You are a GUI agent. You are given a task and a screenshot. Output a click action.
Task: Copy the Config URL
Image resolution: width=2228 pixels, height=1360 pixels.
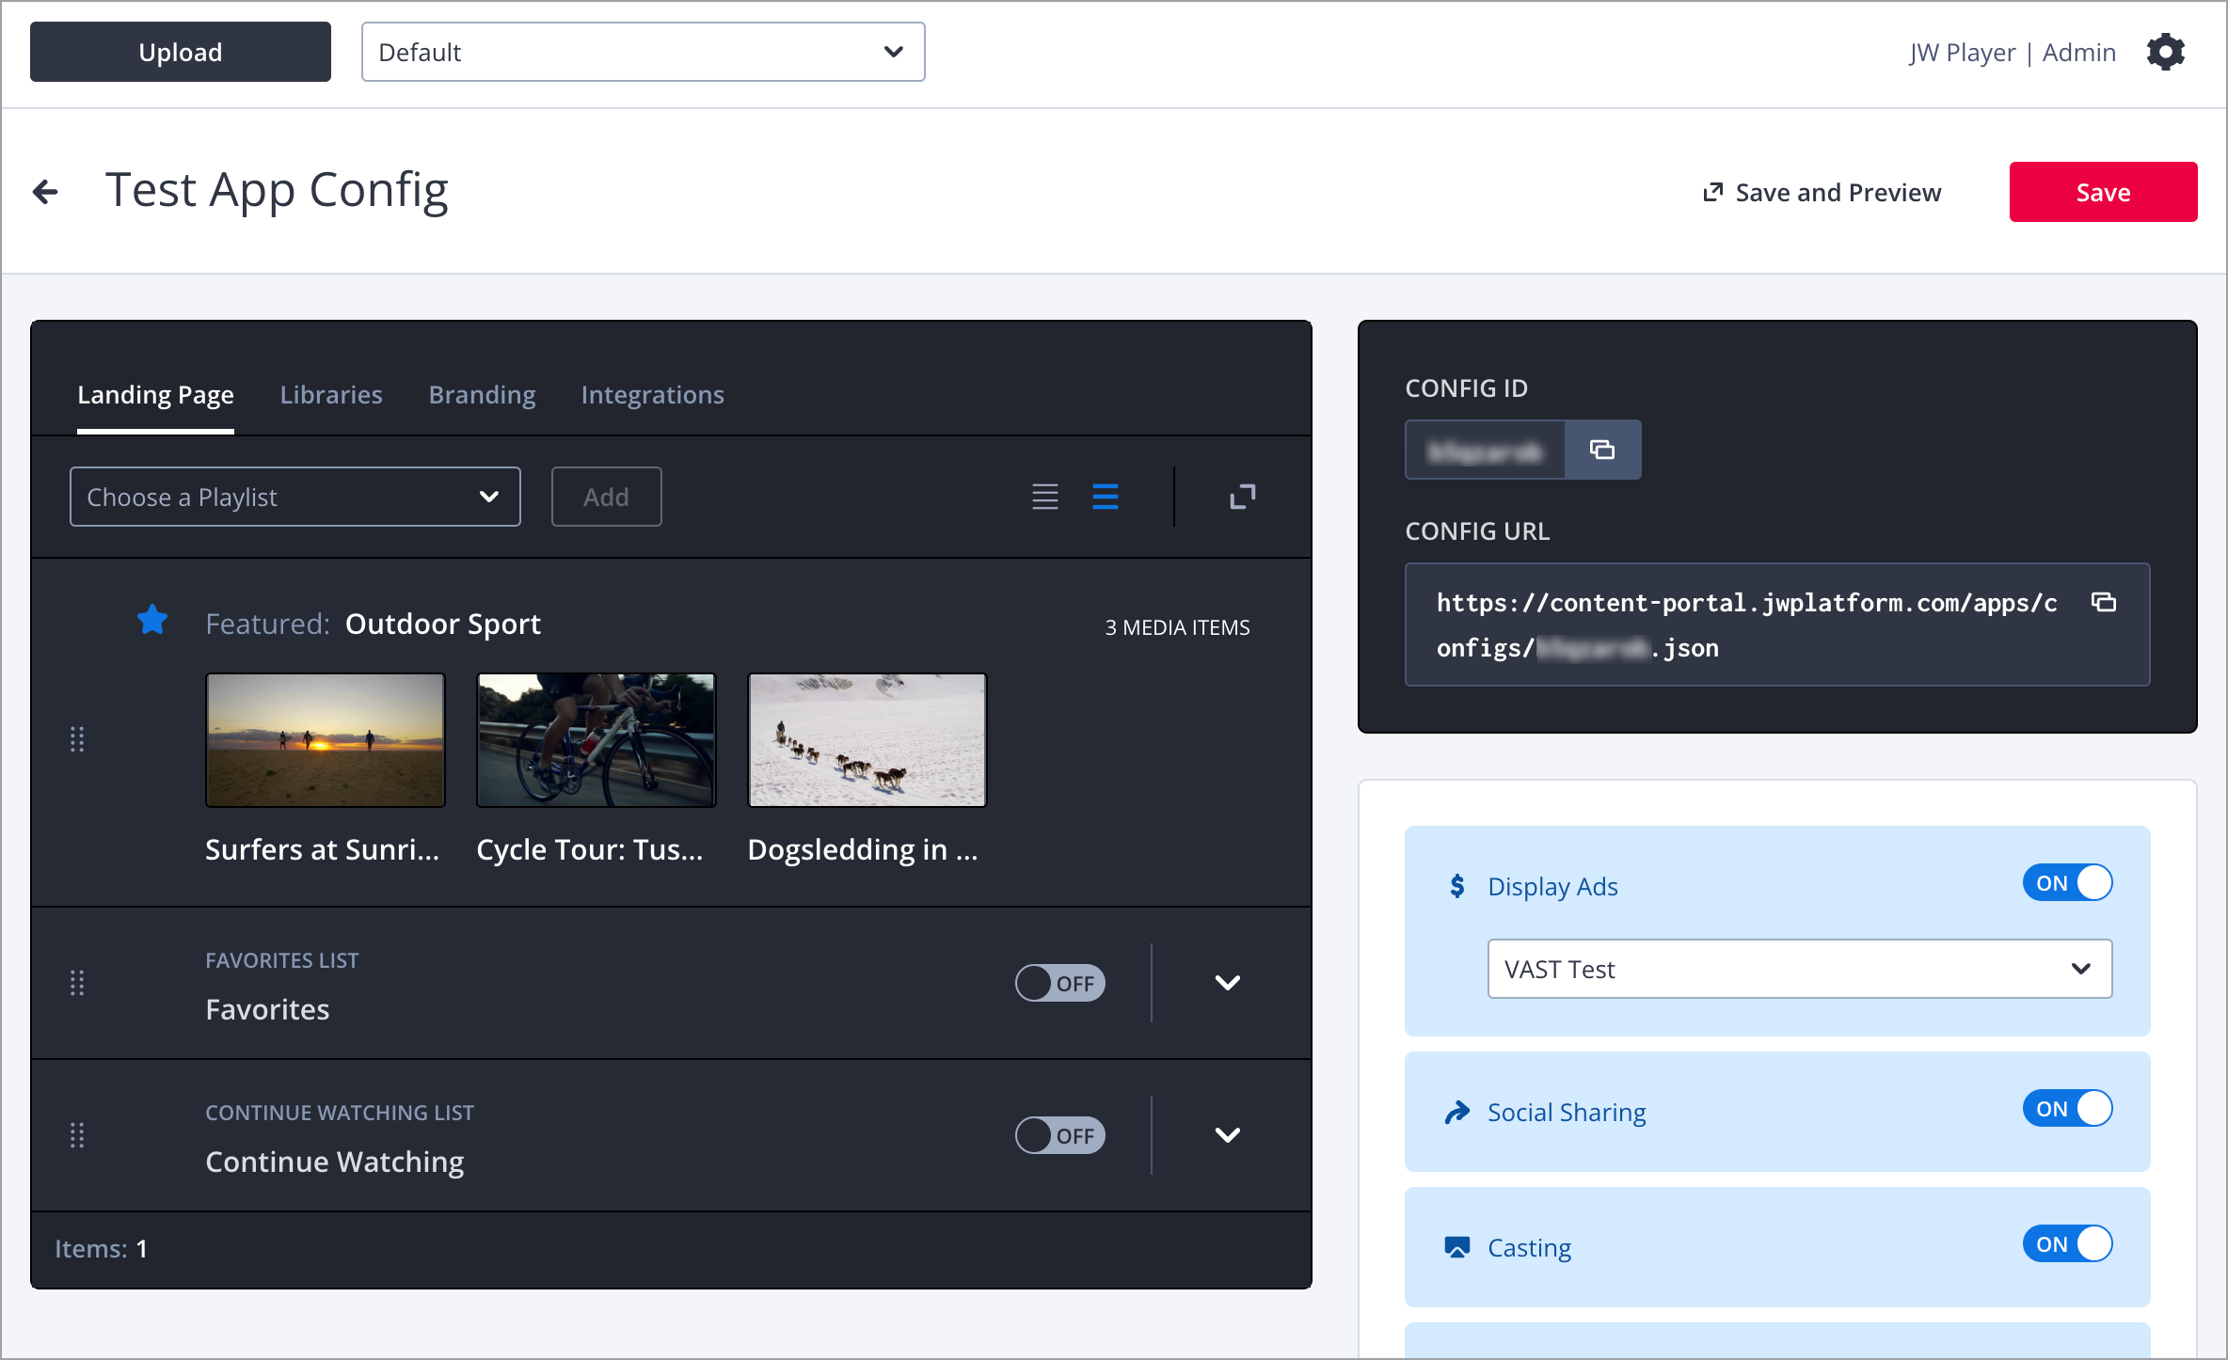(x=2103, y=602)
